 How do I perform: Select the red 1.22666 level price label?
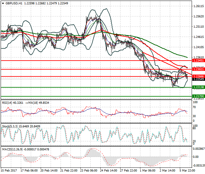(x=198, y=76)
